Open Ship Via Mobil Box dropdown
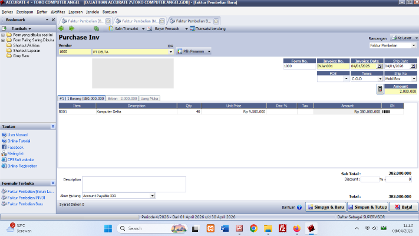The width and height of the screenshot is (419, 236). click(414, 79)
